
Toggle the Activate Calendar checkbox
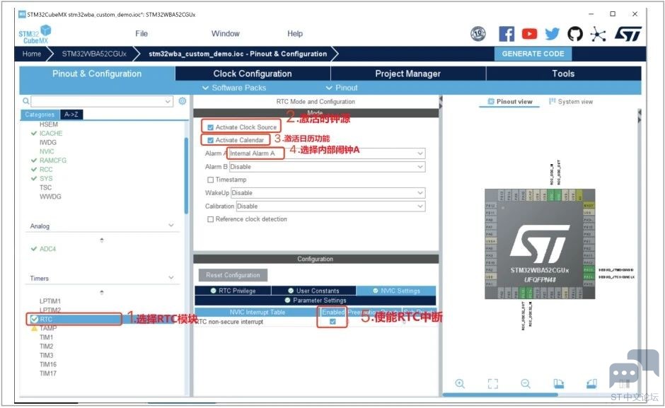tap(210, 140)
